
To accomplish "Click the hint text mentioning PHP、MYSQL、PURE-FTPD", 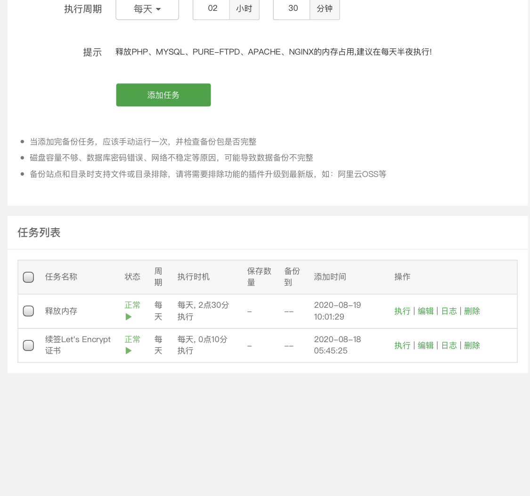I will [x=273, y=52].
